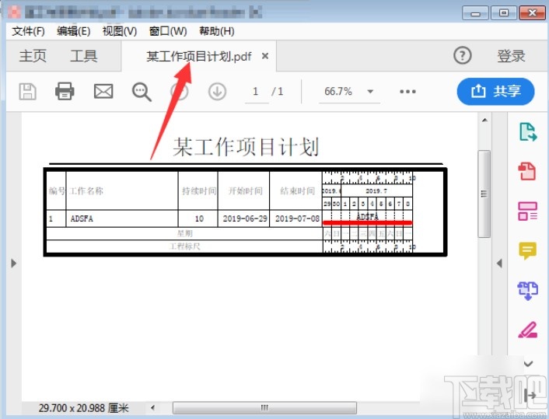
Task: Print the document with the printer icon
Action: 65,92
